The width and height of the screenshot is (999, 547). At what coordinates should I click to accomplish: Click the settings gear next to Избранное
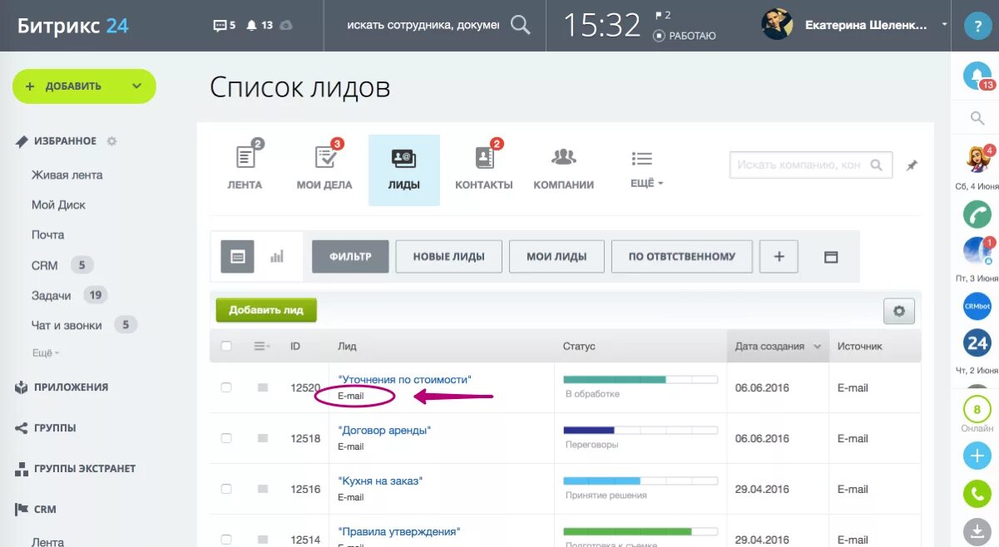(111, 141)
